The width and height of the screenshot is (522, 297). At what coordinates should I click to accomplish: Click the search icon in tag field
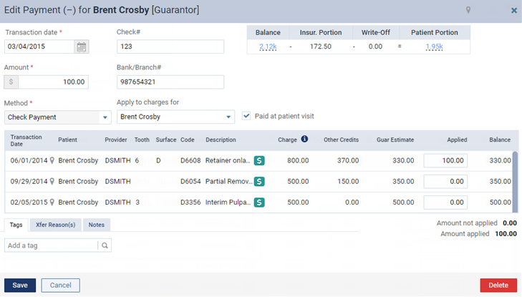[105, 245]
